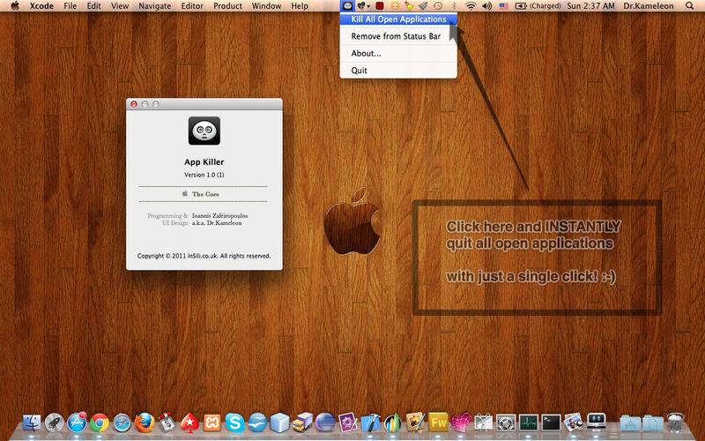Viewport: 705px width, 441px height.
Task: Open Activity Monitor from Dock
Action: tap(529, 423)
